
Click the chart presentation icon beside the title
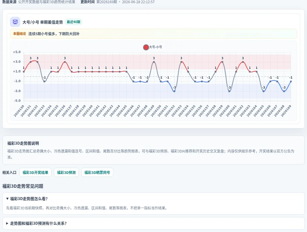point(15,22)
